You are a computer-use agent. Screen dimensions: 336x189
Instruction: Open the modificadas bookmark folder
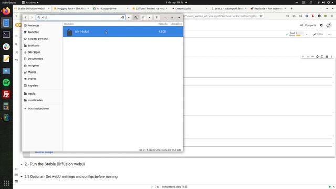(x=42, y=100)
